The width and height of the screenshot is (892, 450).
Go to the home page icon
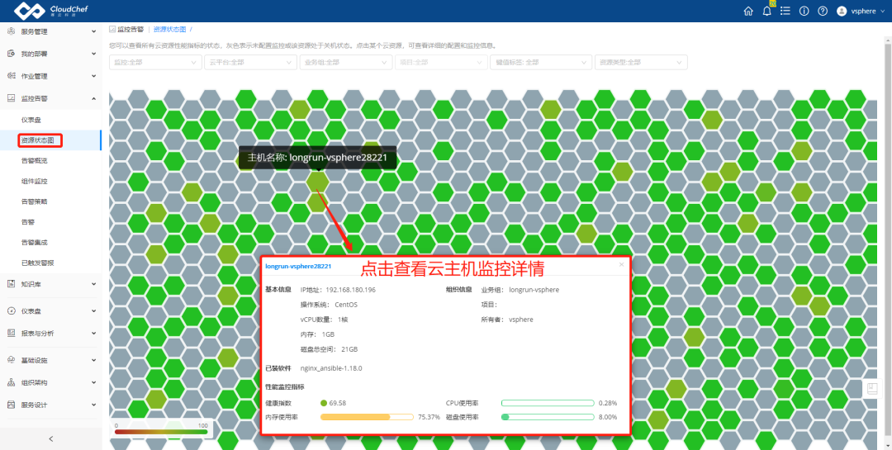tap(748, 11)
